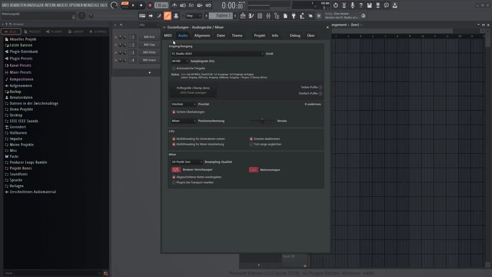Enable the countdown before recording icon
Image resolution: width=492 pixels, height=277 pixels.
click(191, 5)
